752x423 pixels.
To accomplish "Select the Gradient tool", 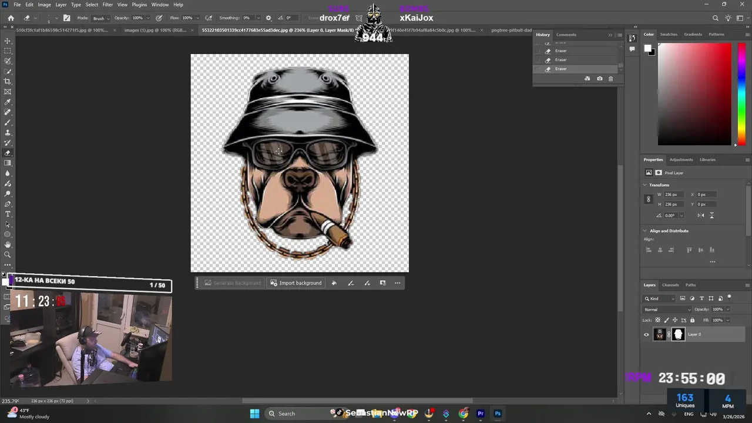I will pyautogui.click(x=8, y=163).
